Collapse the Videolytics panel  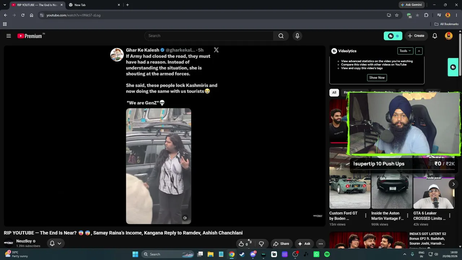tap(419, 51)
